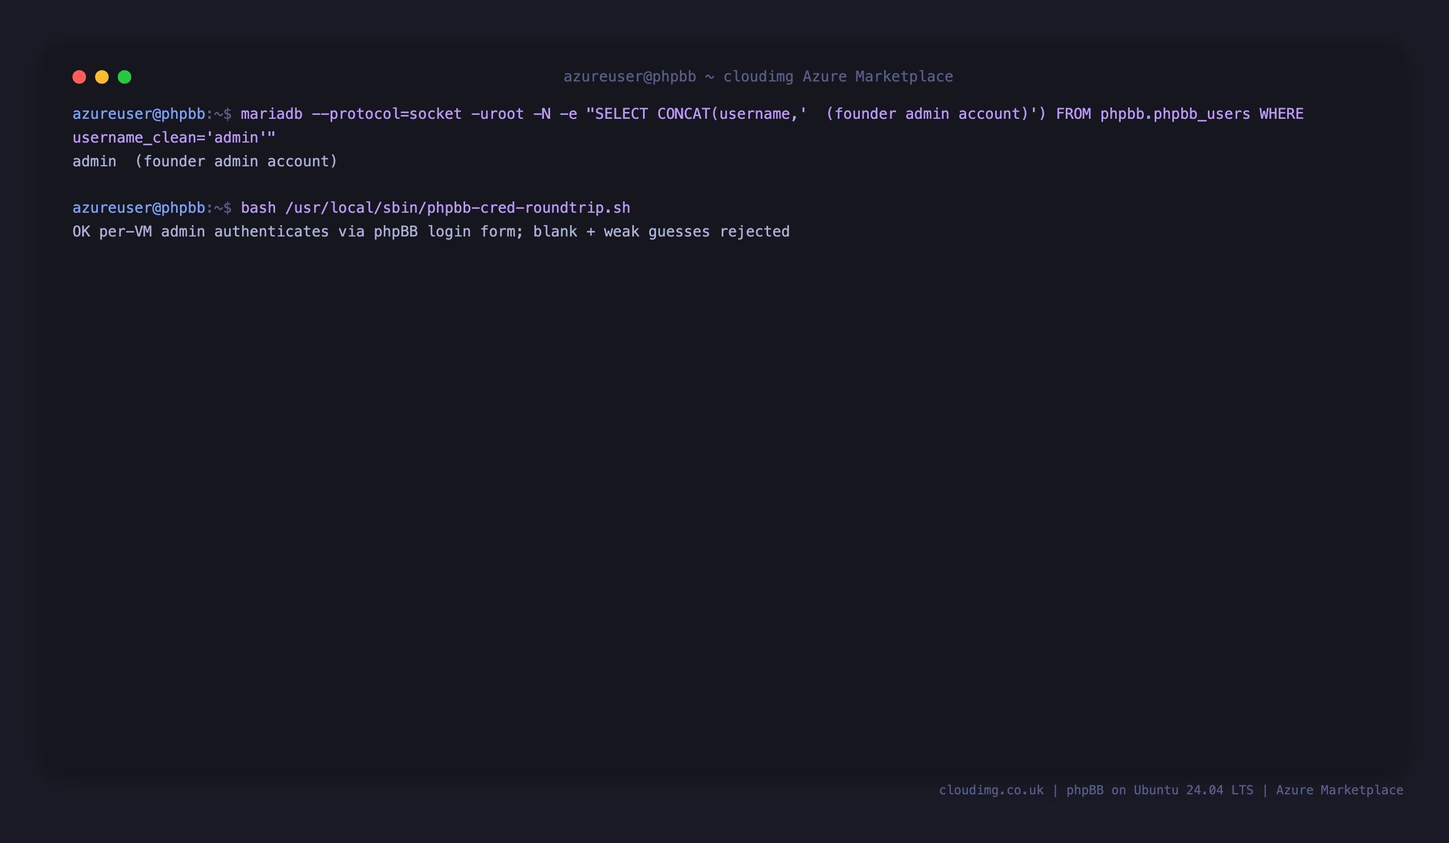Image resolution: width=1449 pixels, height=843 pixels.
Task: Click the first 'azureuser@phpbb' prompt before mariadb
Action: pos(139,114)
